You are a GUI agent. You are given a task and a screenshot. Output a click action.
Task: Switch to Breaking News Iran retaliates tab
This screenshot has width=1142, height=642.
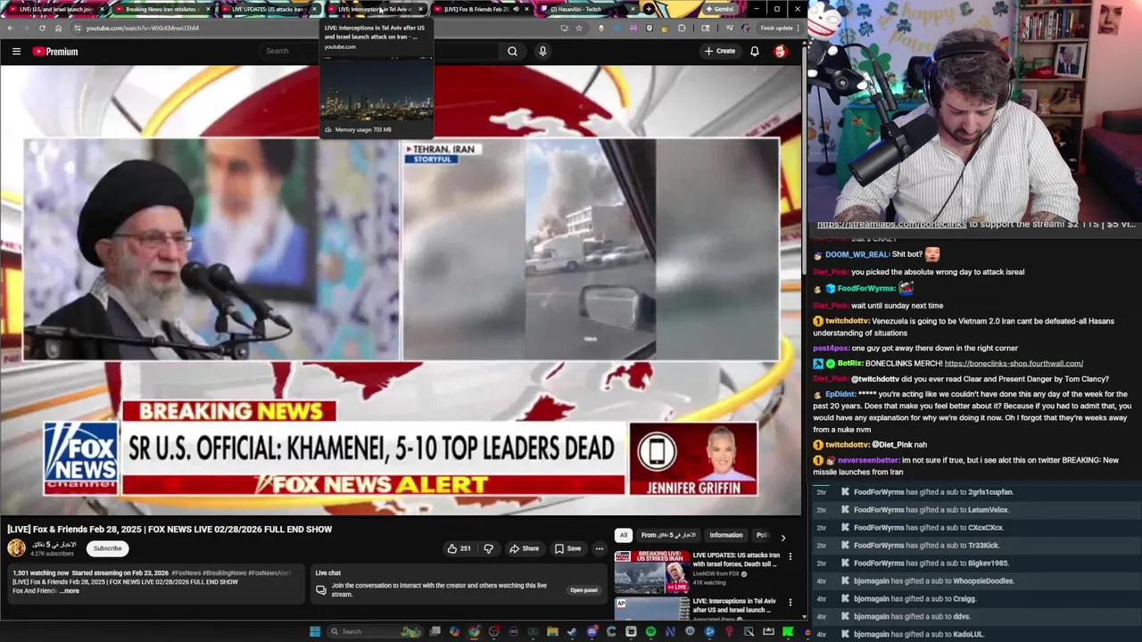coord(161,9)
